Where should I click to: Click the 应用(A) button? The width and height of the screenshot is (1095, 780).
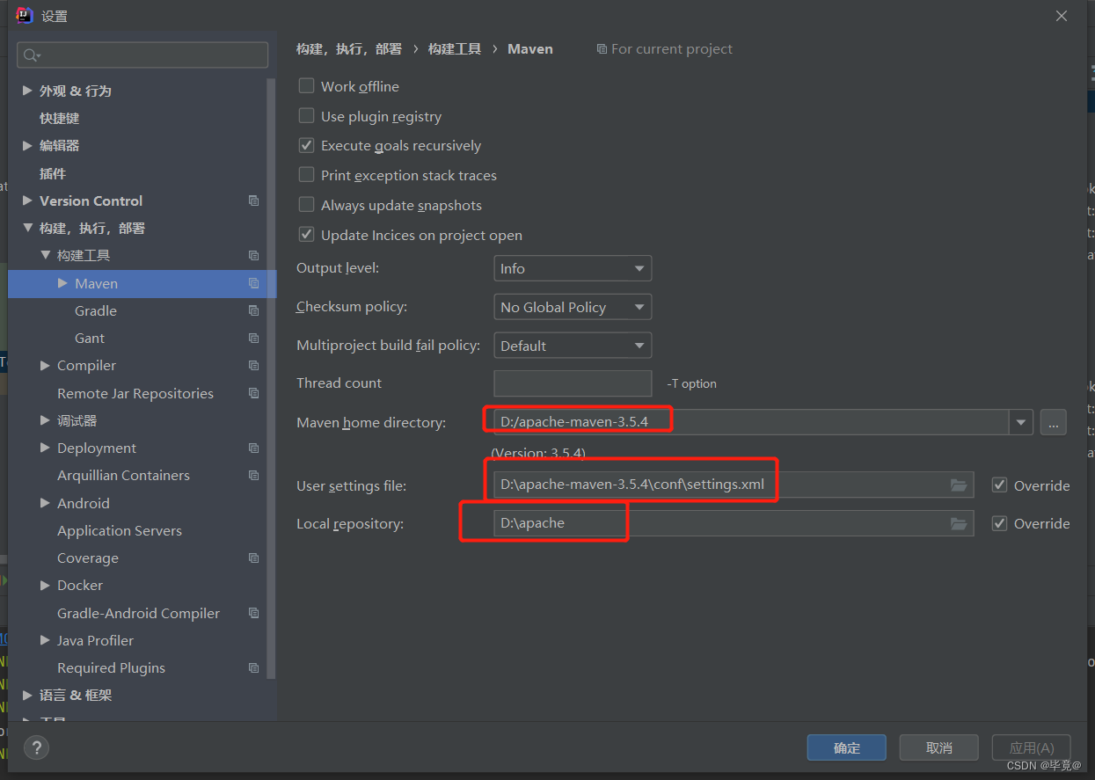click(1032, 747)
